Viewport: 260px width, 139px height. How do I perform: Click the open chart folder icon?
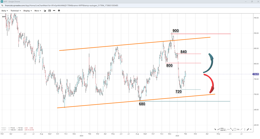click(45, 11)
